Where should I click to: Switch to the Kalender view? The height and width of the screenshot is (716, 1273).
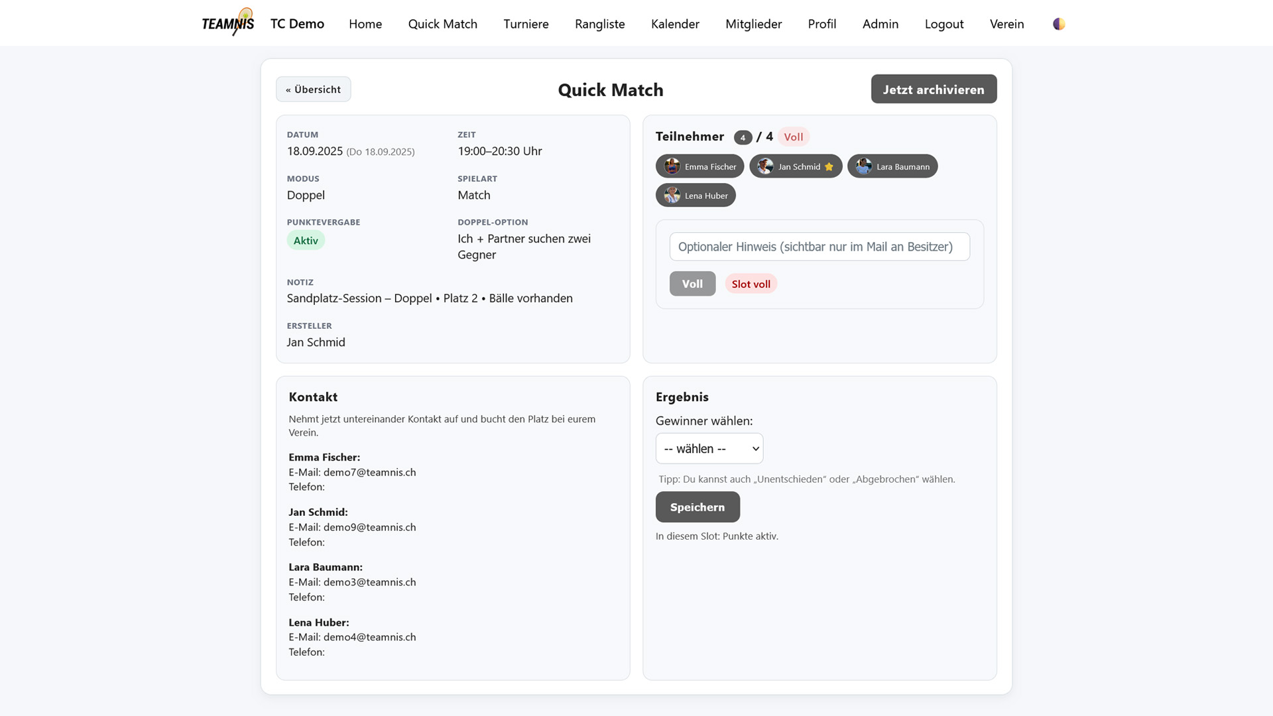coord(675,24)
